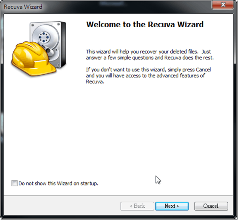Click the 'If you don't want to use' paragraph
This screenshot has height=220, width=238.
[x=148, y=76]
